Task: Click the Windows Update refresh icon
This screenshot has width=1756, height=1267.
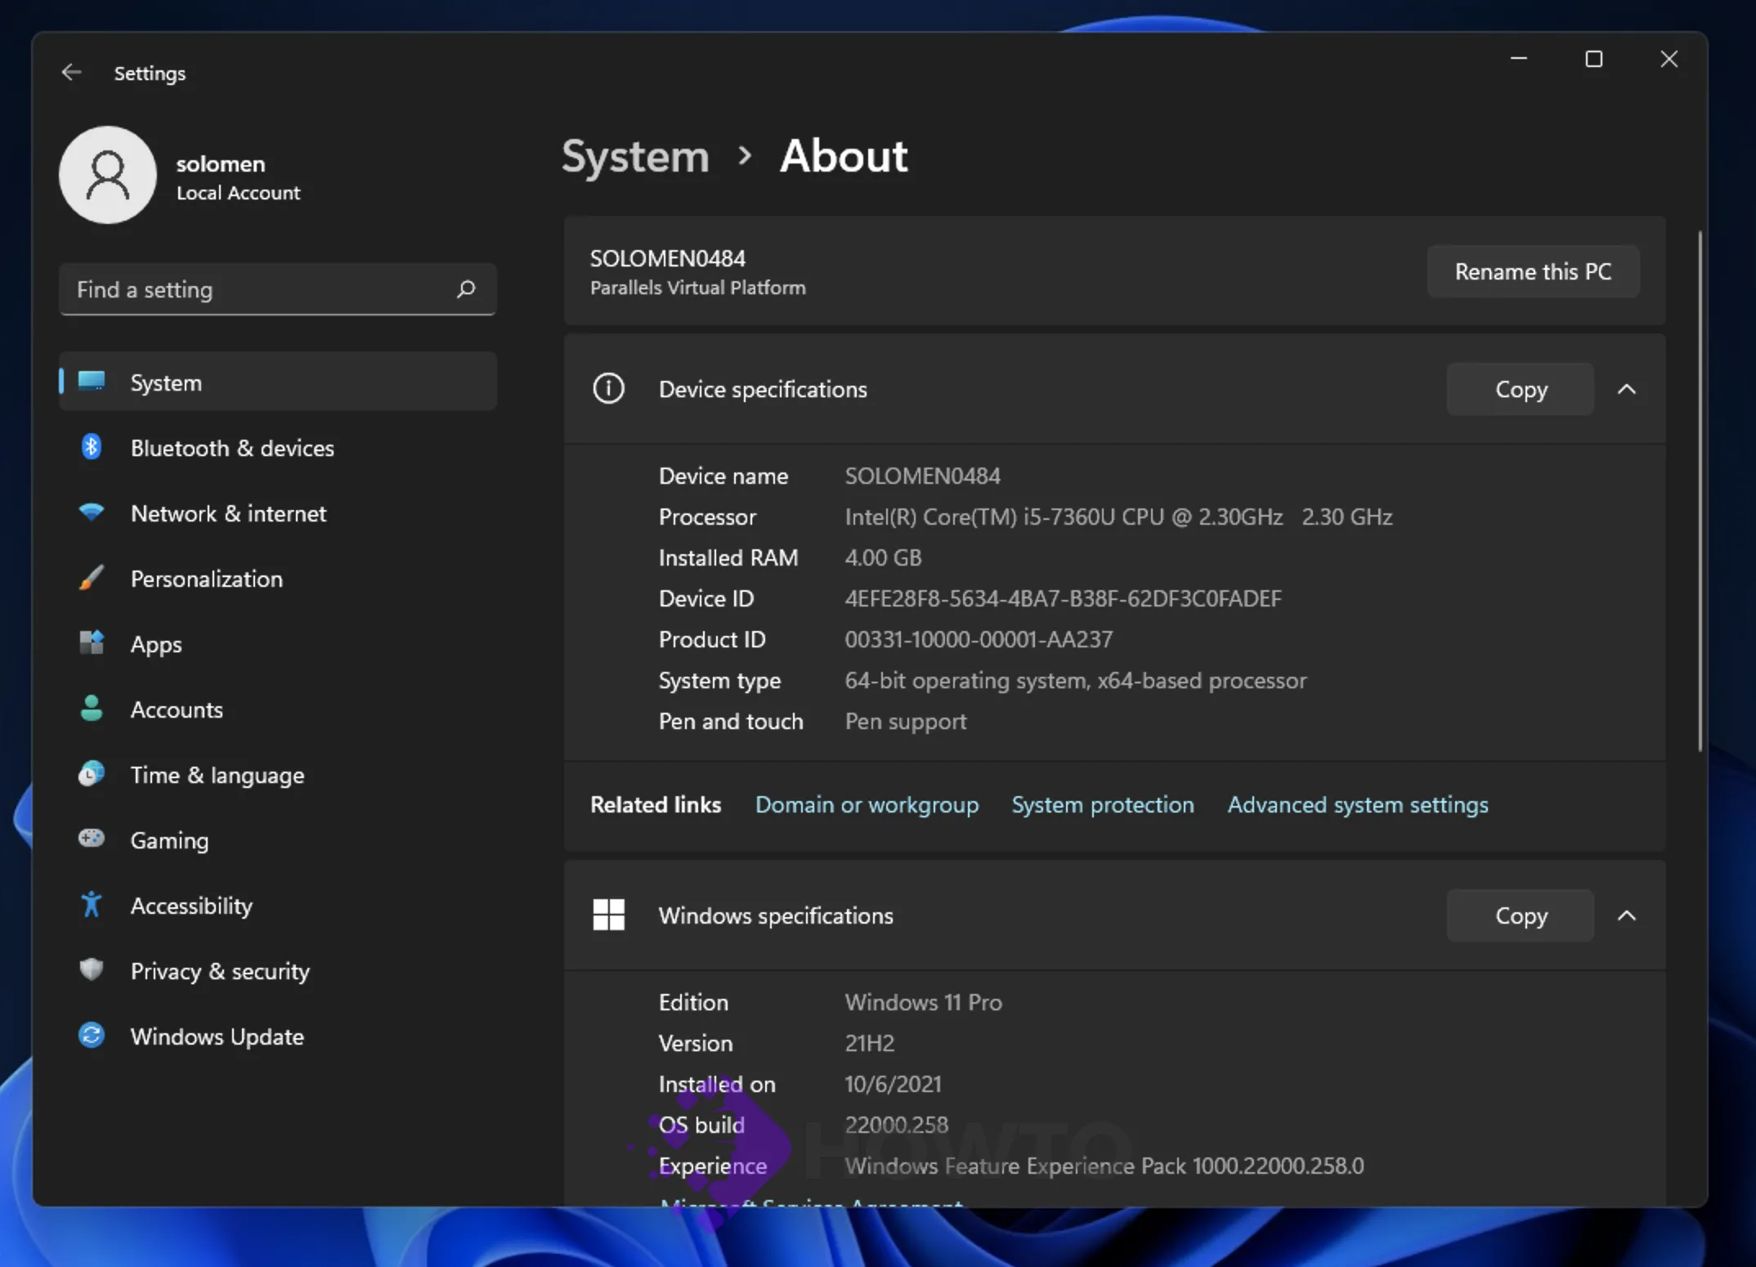Action: coord(92,1036)
